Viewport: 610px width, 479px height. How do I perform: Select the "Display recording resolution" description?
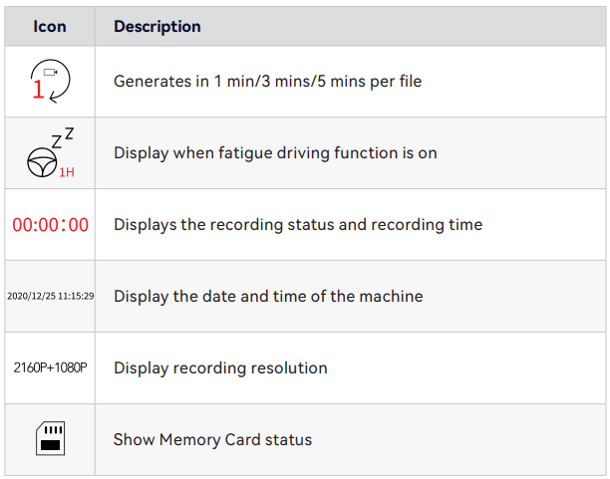coord(220,368)
